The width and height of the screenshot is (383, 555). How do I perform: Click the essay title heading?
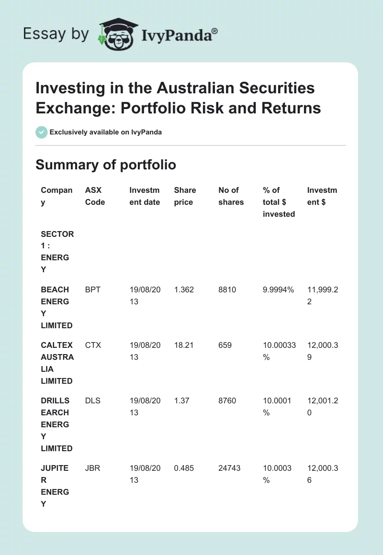[x=178, y=98]
